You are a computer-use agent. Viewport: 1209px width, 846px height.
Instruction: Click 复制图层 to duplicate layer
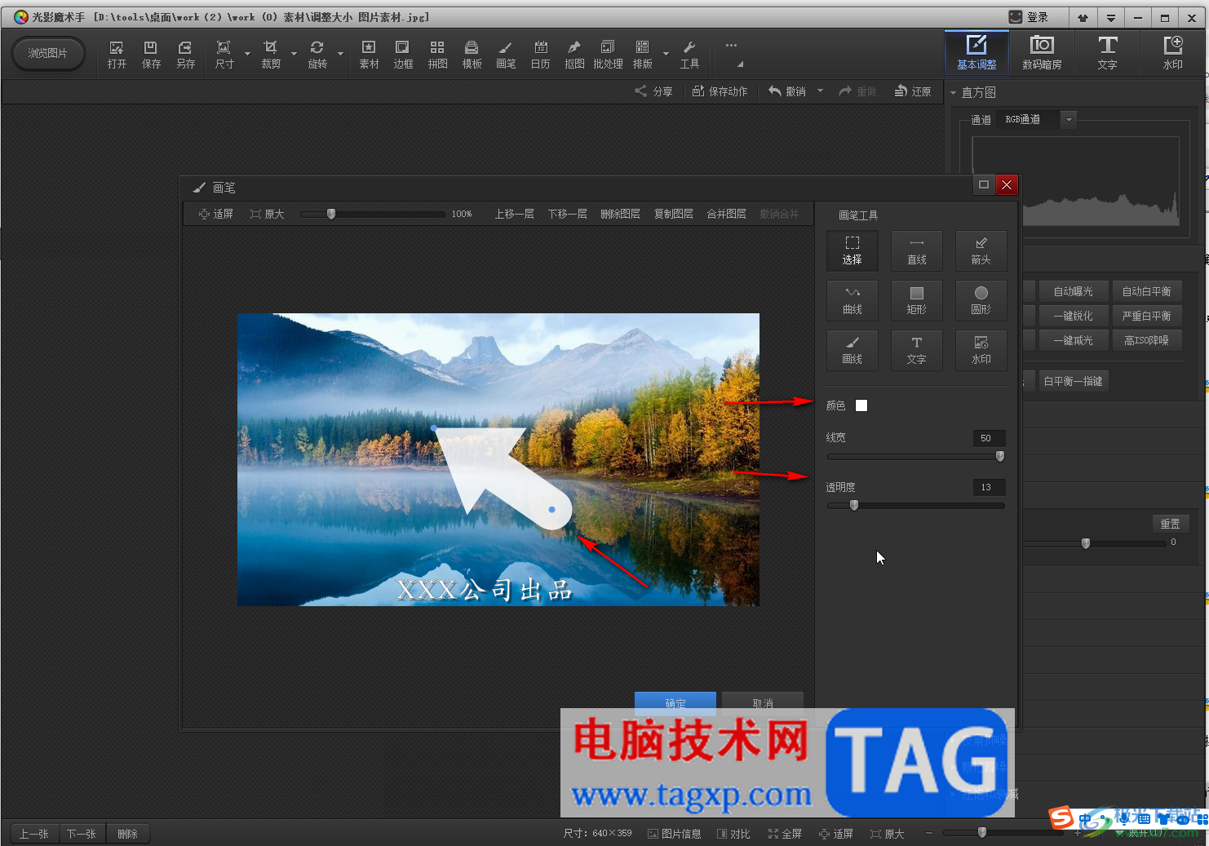pyautogui.click(x=673, y=214)
